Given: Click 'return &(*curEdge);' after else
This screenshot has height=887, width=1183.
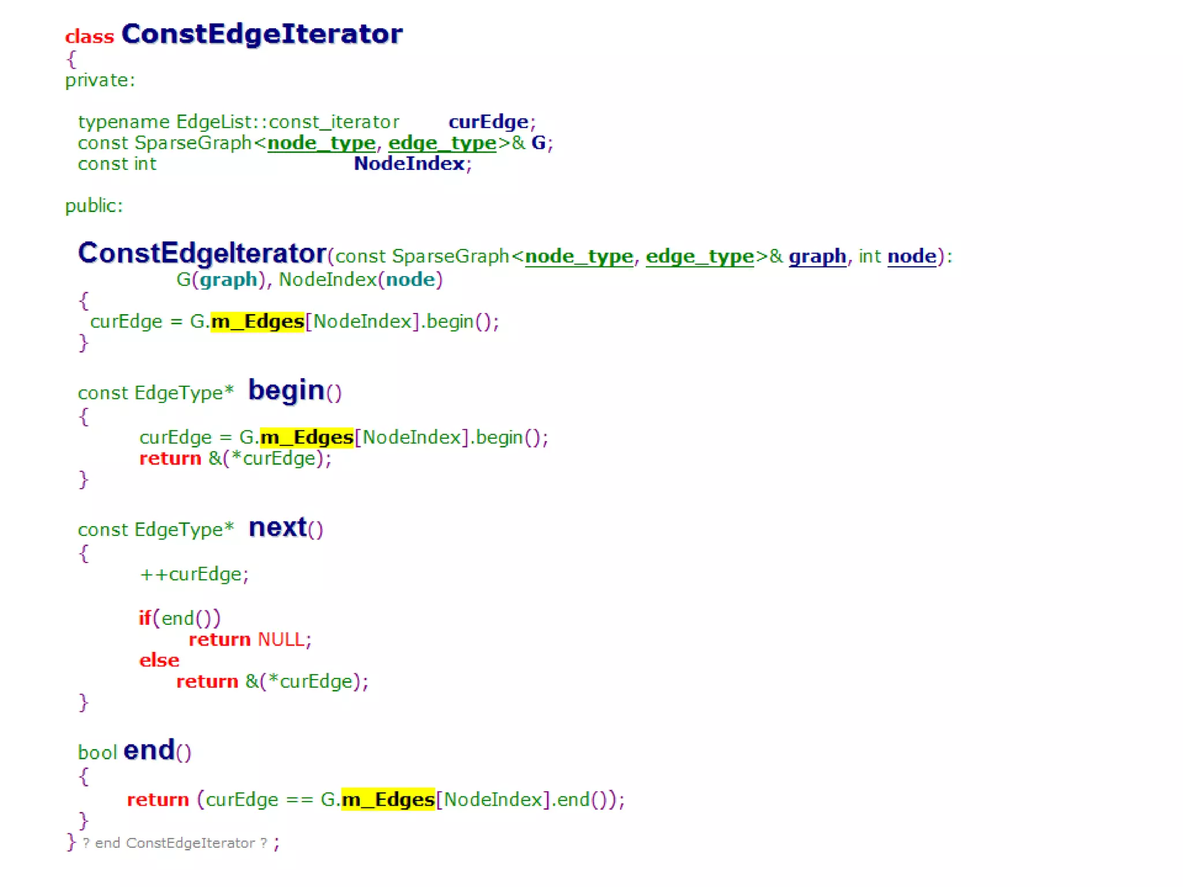Looking at the screenshot, I should coord(272,681).
